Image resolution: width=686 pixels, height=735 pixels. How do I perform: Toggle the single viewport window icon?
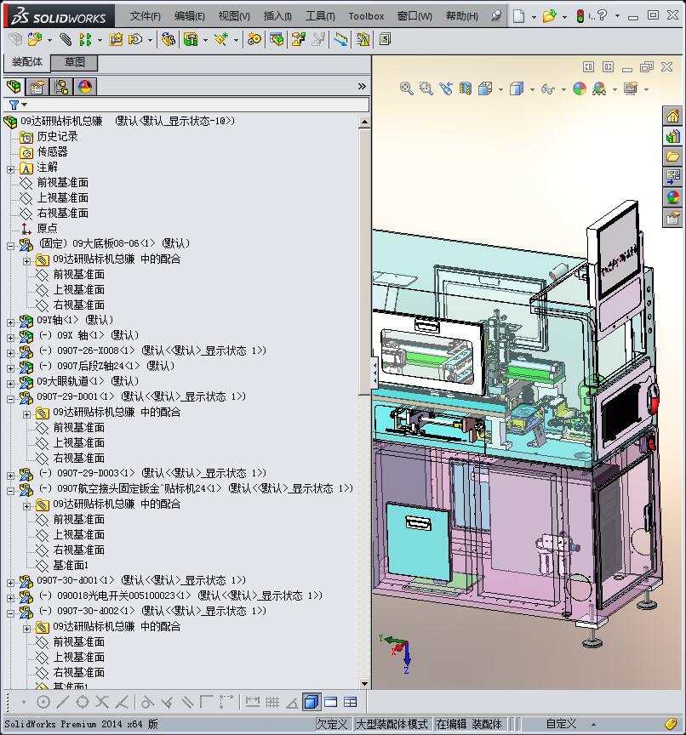click(x=330, y=702)
